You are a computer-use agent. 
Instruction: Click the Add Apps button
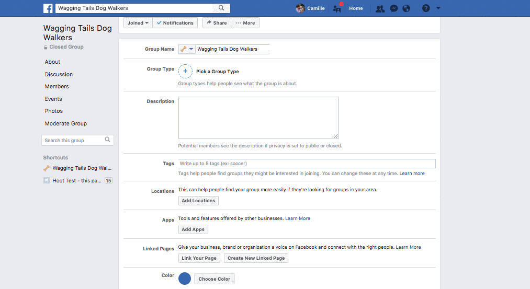tap(193, 229)
